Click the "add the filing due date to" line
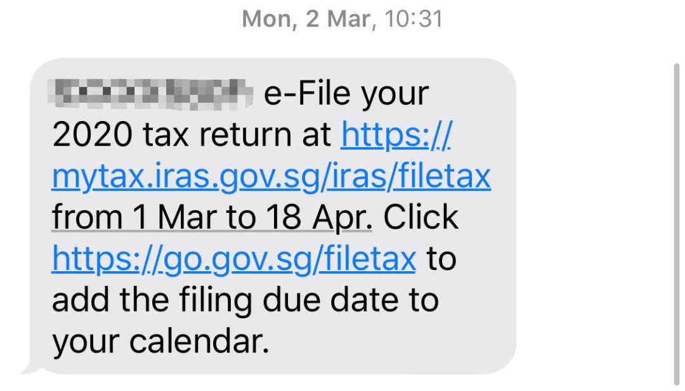Screen dimensions: 685x391 click(x=245, y=300)
